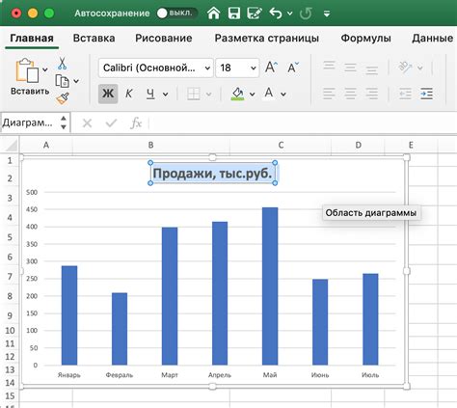This screenshot has height=408, width=457.
Task: Click the Format Painter brush icon
Action: pos(63,98)
